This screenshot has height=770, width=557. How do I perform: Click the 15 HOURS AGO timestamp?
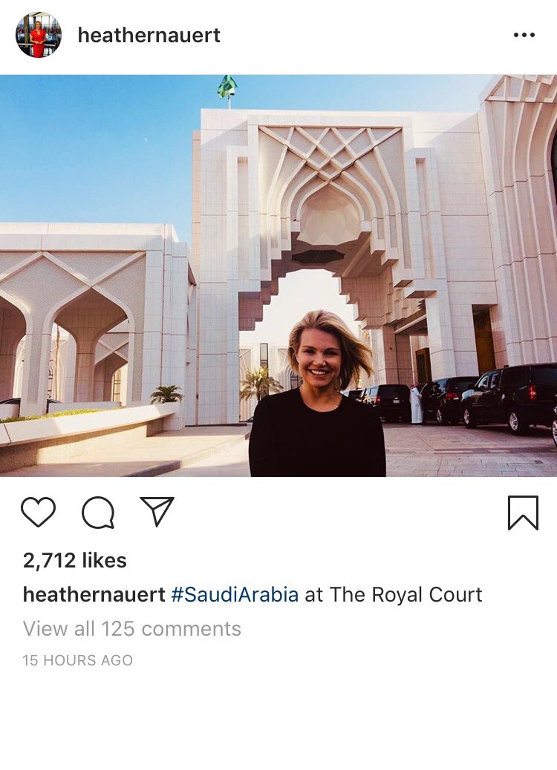click(x=78, y=660)
